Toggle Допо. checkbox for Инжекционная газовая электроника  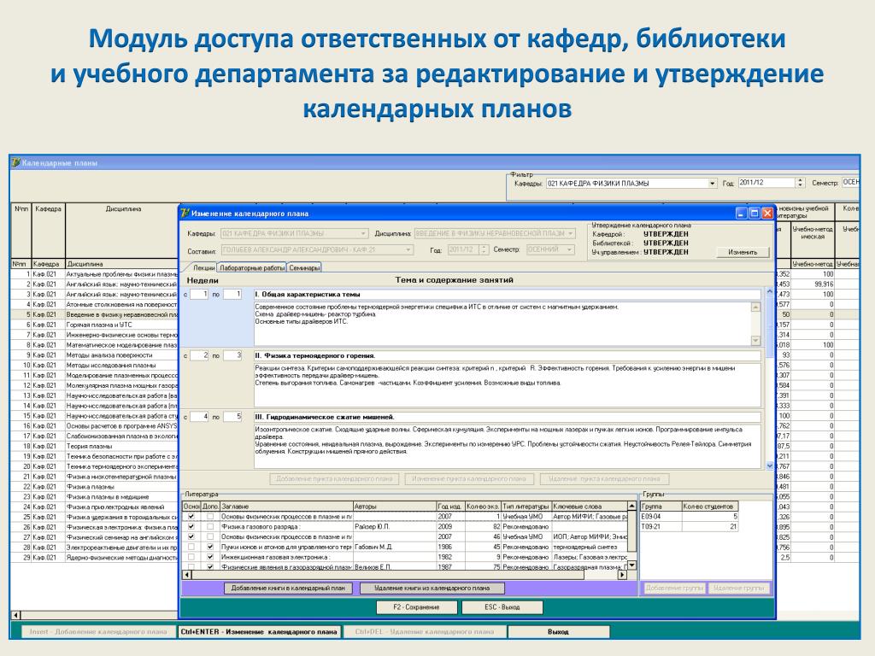point(210,557)
